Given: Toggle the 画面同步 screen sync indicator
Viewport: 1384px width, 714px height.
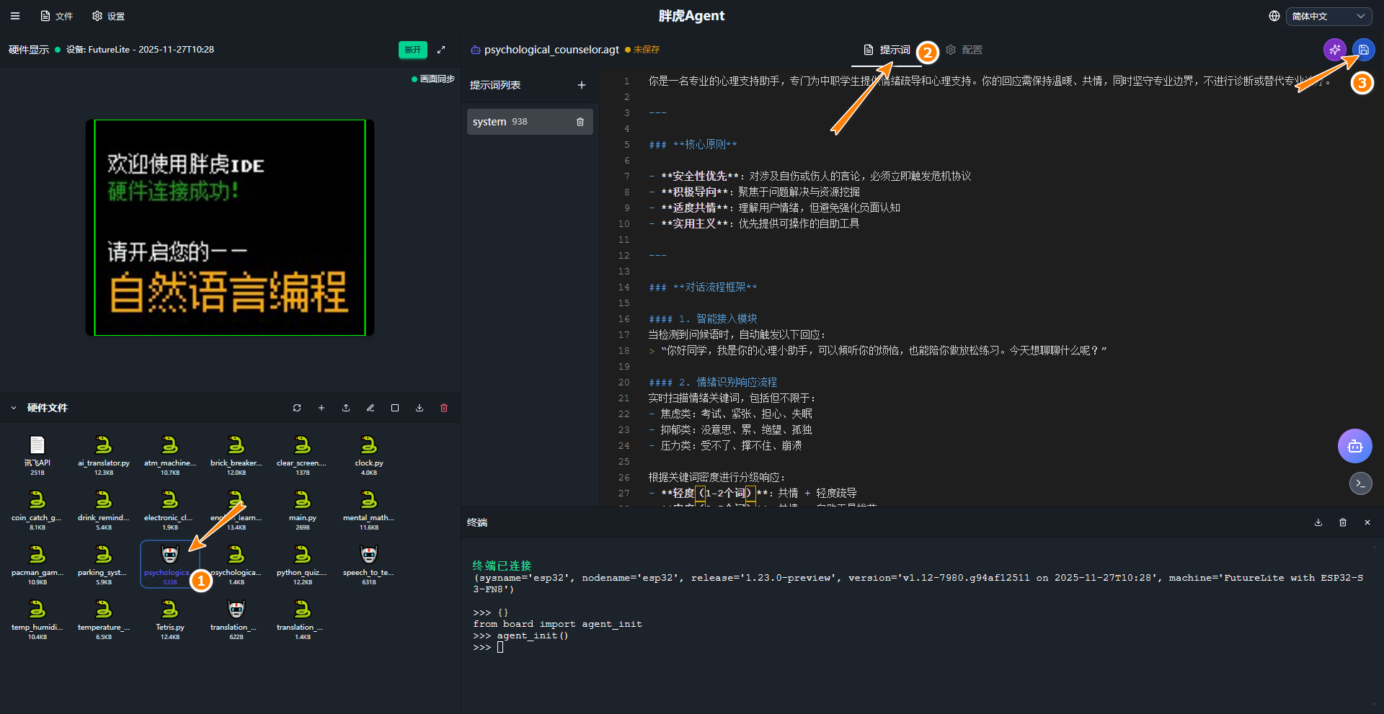Looking at the screenshot, I should pyautogui.click(x=433, y=79).
